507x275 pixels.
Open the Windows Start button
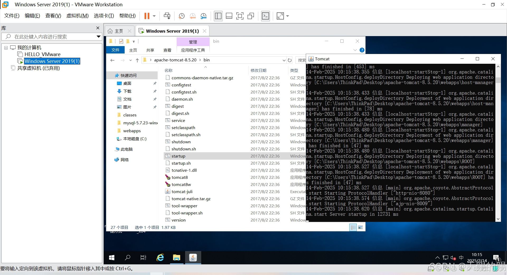[x=112, y=258]
